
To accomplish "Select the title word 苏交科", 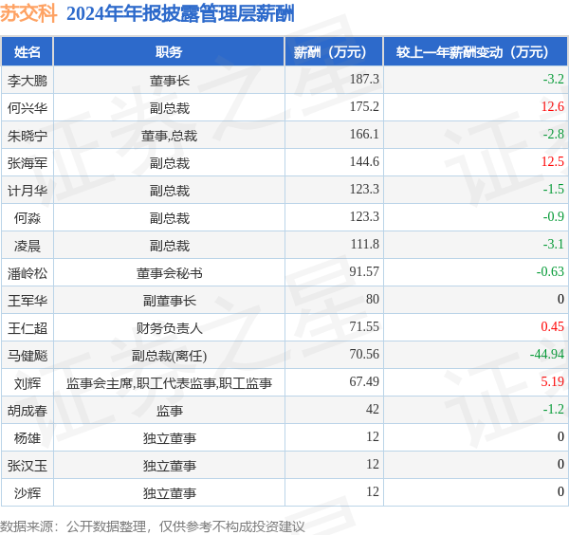I will click(x=28, y=14).
